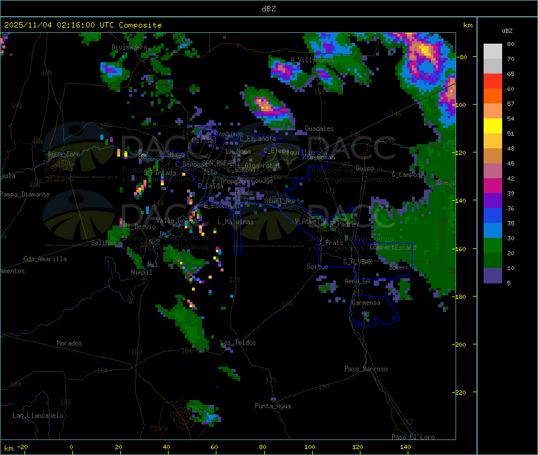Click the El_Desvio location label
The image size is (538, 455).
(x=139, y=227)
